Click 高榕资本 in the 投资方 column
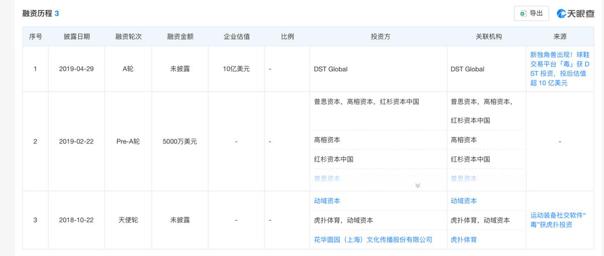 327,140
